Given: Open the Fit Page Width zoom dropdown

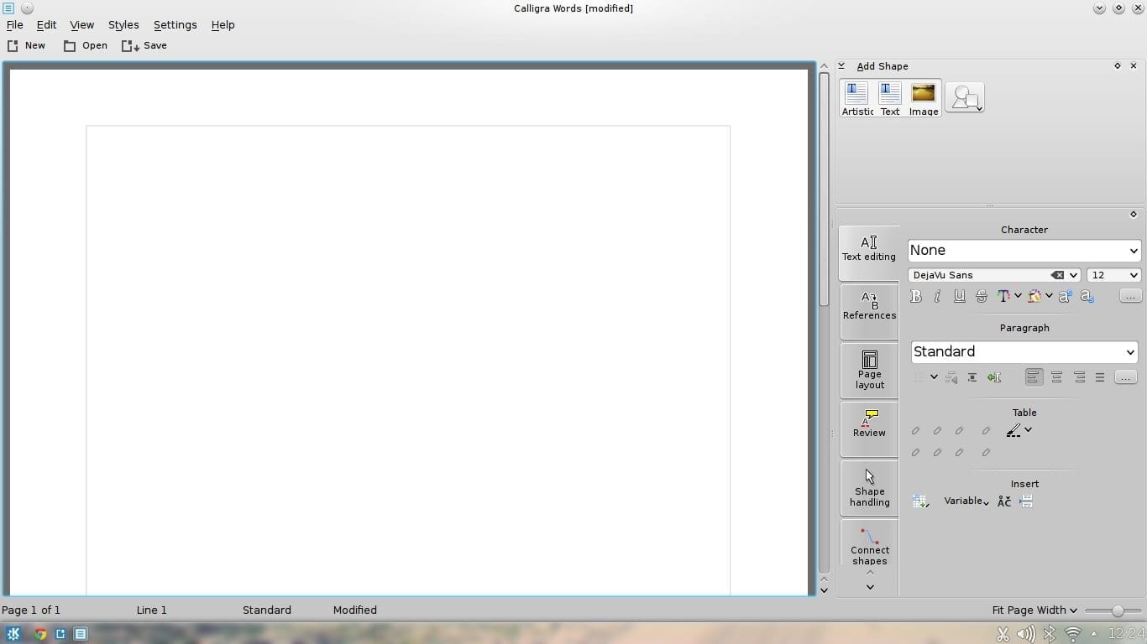Looking at the screenshot, I should (x=1034, y=610).
